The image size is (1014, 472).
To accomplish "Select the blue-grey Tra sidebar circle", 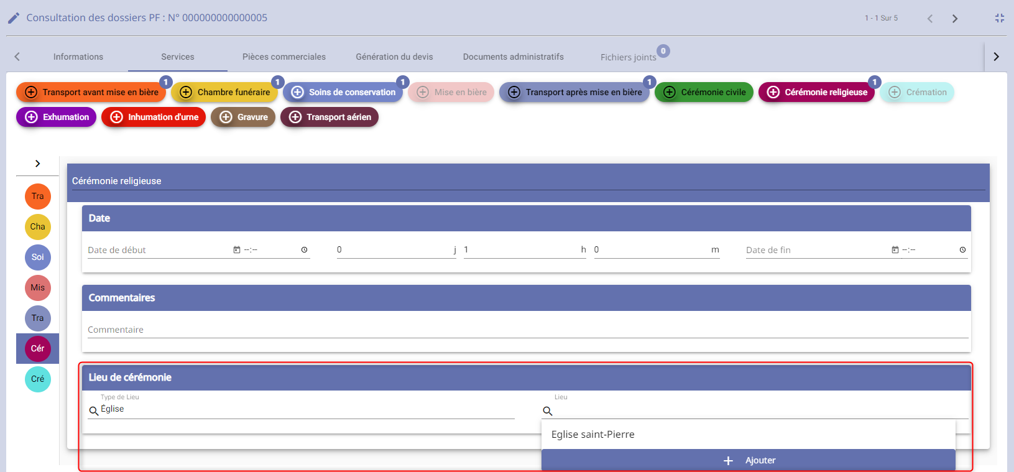I will click(x=38, y=318).
